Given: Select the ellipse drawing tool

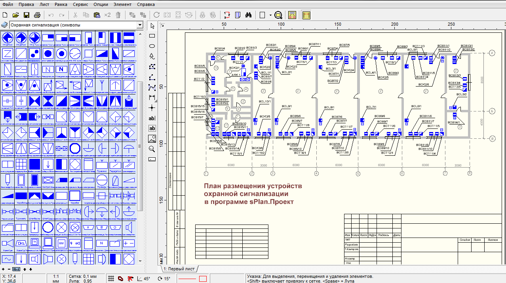Looking at the screenshot, I should (x=152, y=46).
